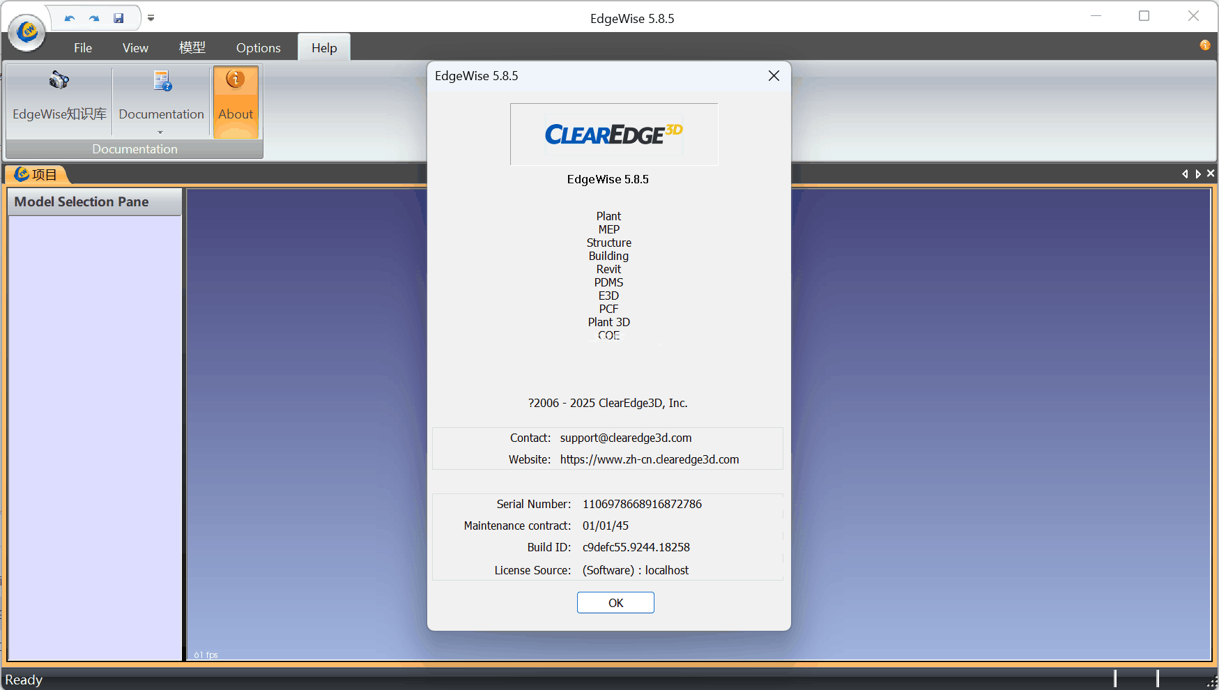This screenshot has height=690, width=1219.
Task: Click the right tab scroll arrow
Action: tap(1197, 174)
